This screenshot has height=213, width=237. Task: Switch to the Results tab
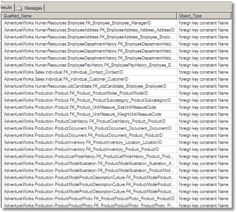click(7, 7)
